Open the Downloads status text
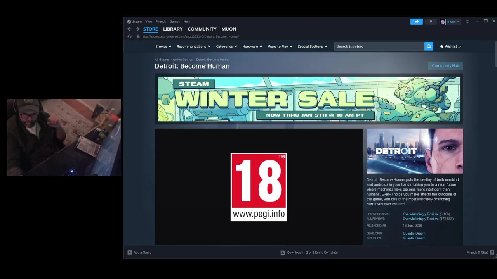The width and height of the screenshot is (497, 279). pyautogui.click(x=312, y=253)
